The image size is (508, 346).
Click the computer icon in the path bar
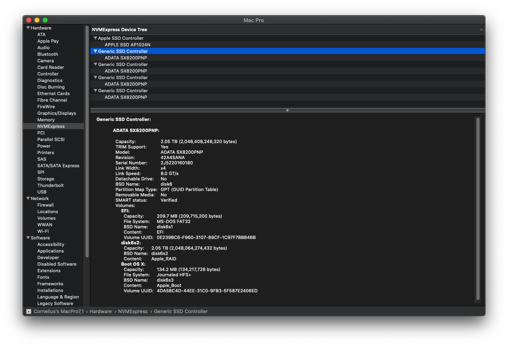[x=29, y=312]
